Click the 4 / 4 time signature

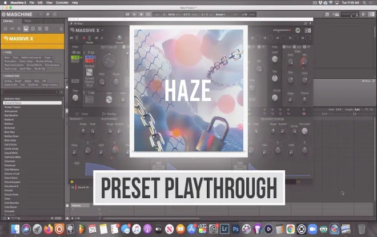click(x=204, y=14)
